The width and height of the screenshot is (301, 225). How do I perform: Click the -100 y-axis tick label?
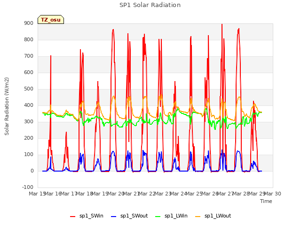(x=28, y=187)
